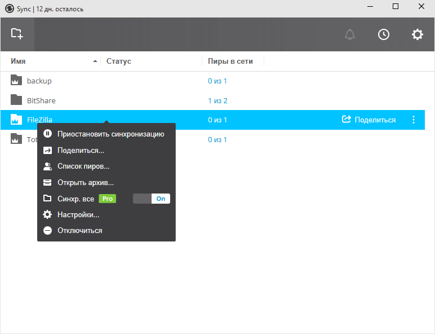The image size is (435, 334).
Task: Click the Статус column header
Action: [x=119, y=61]
